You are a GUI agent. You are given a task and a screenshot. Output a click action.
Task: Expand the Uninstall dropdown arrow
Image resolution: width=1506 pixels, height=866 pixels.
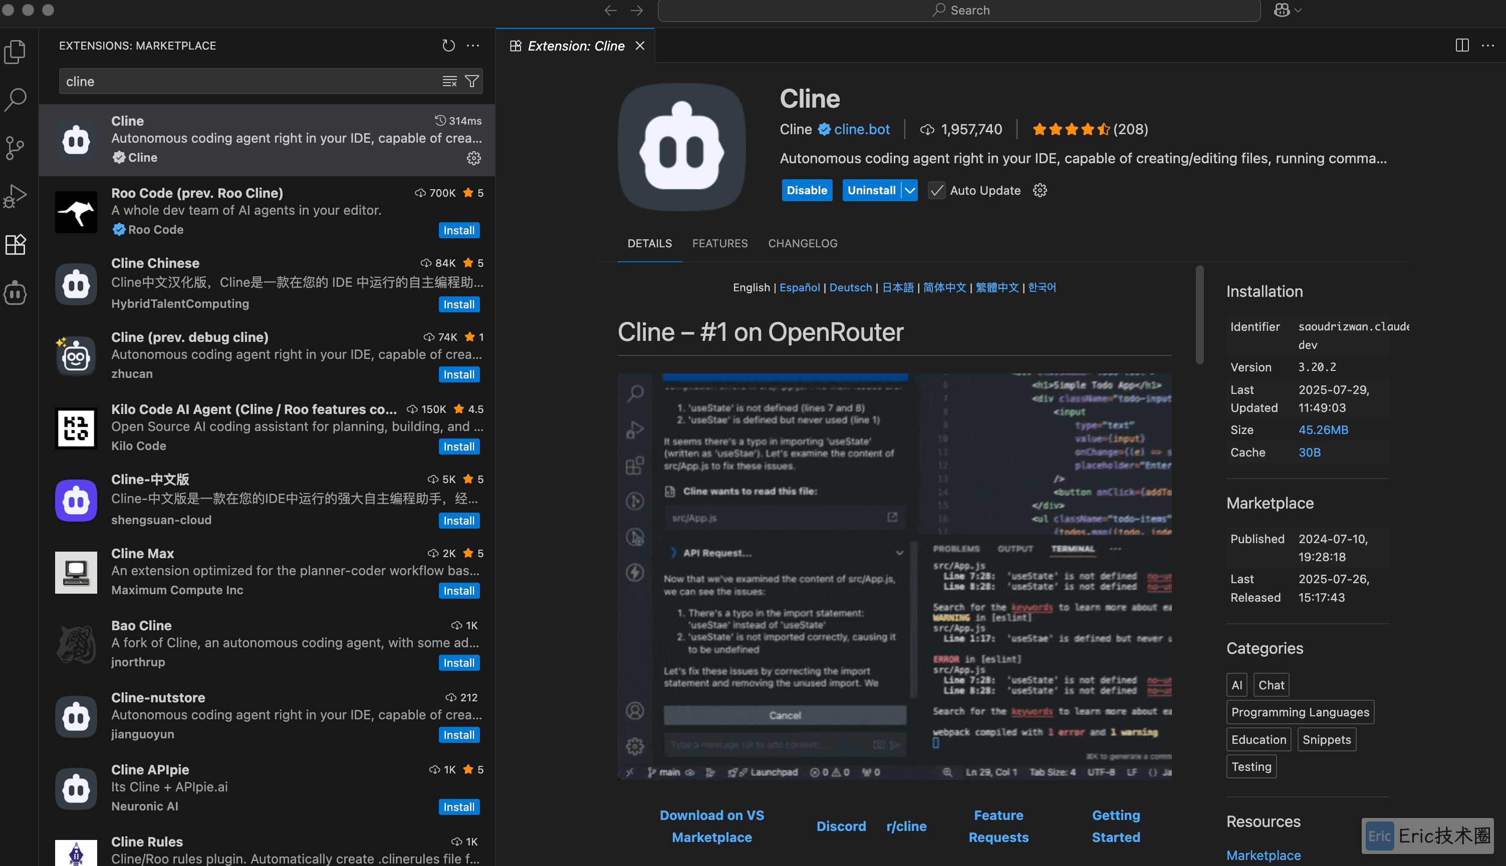909,190
